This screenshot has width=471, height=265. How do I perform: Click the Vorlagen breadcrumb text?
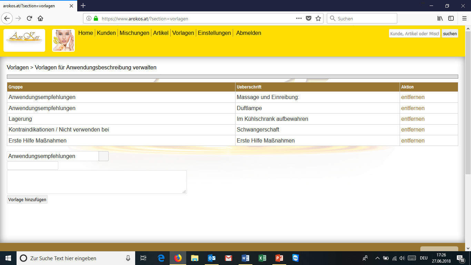tap(18, 67)
